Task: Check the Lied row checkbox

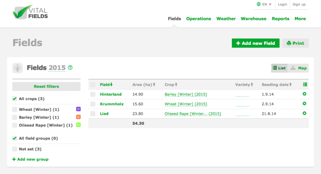Action: coord(93,114)
